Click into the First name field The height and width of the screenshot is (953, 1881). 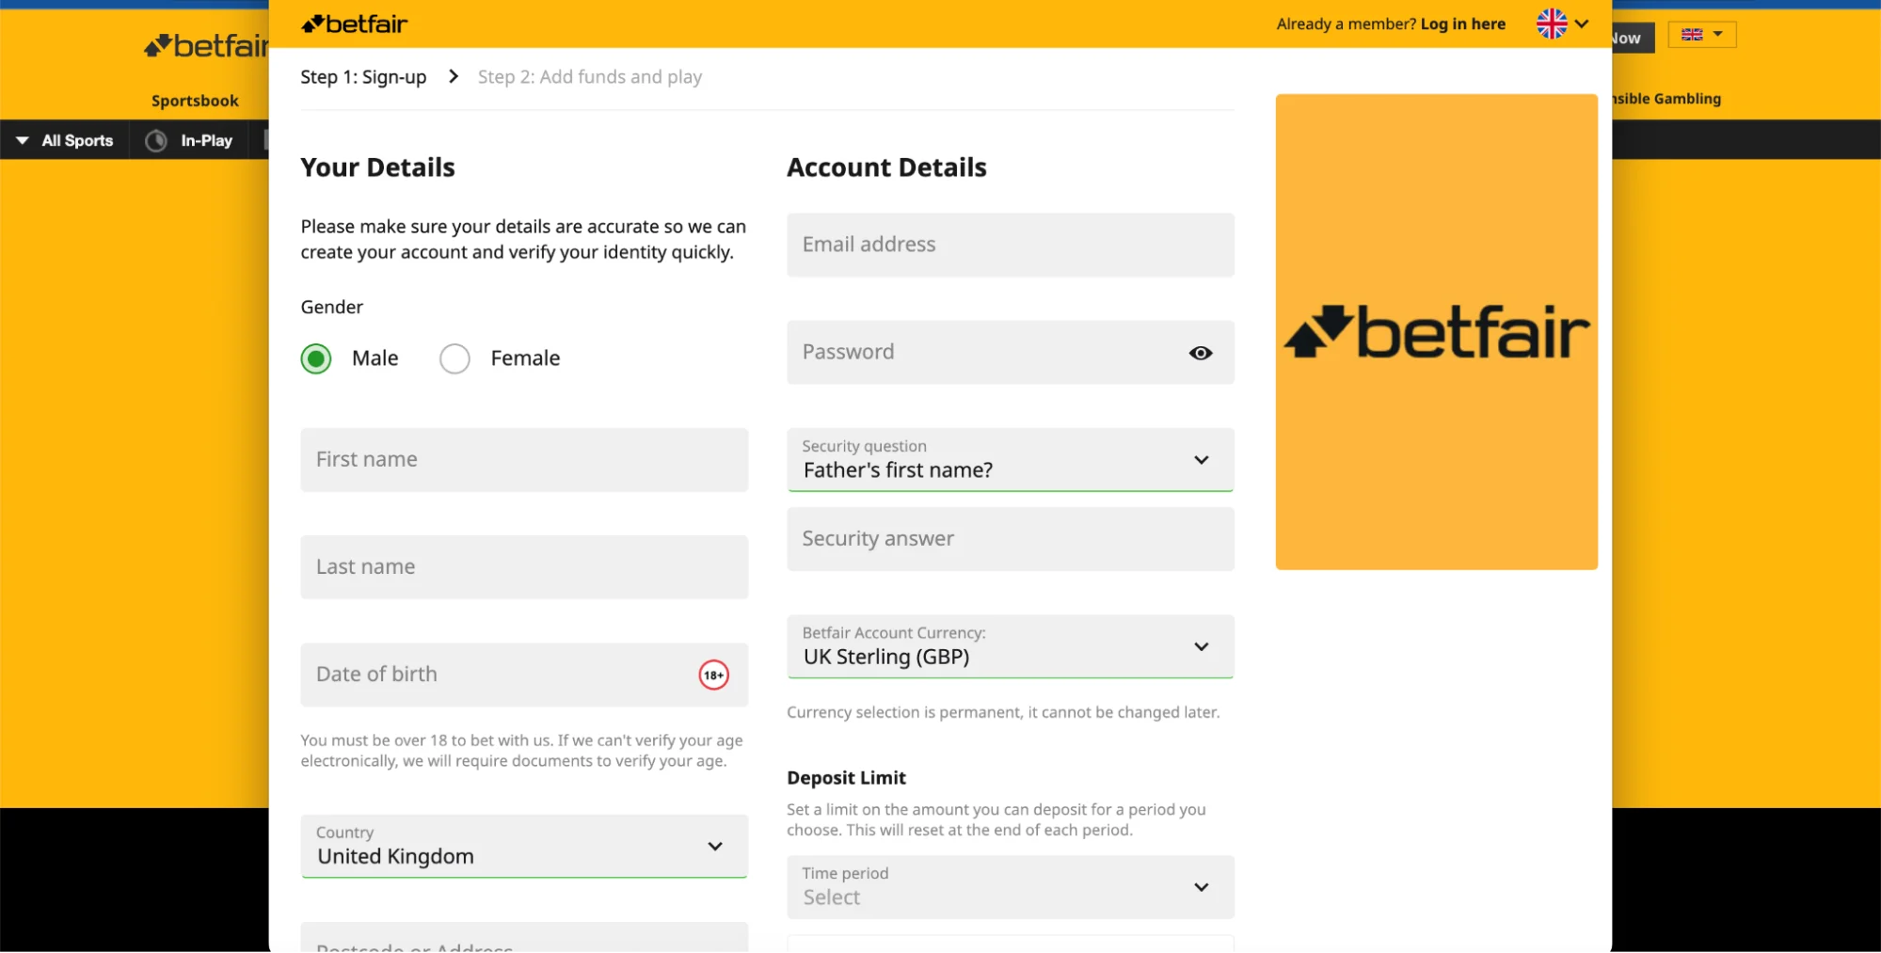(x=524, y=460)
